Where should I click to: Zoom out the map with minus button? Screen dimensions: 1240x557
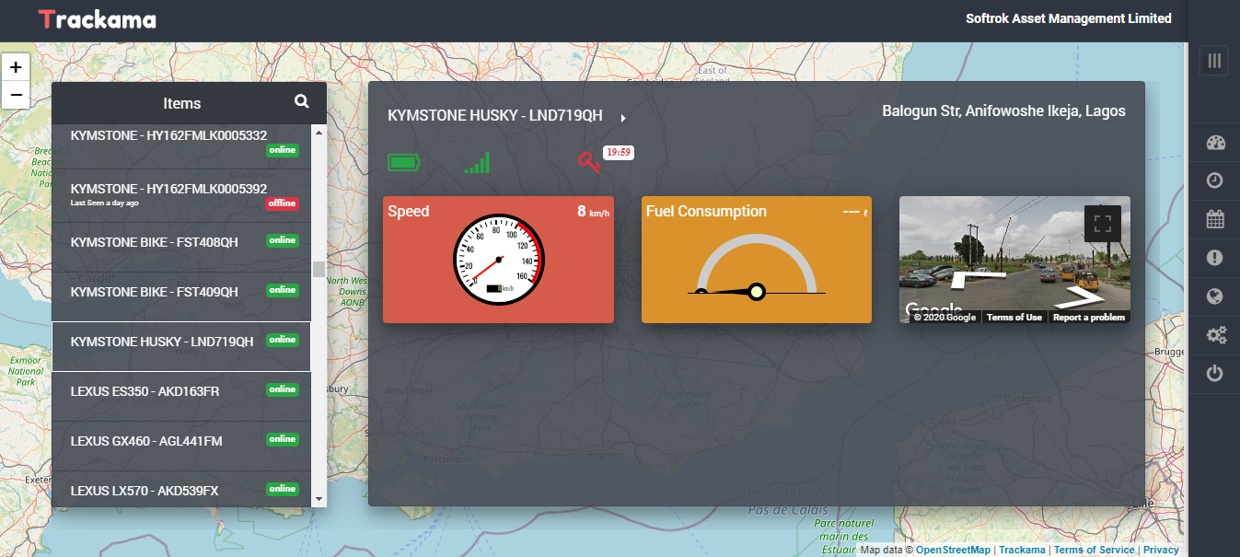point(16,94)
